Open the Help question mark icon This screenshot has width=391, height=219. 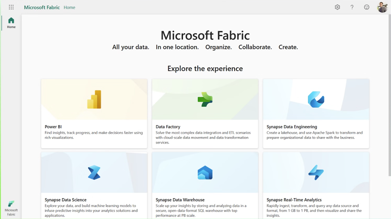click(352, 7)
